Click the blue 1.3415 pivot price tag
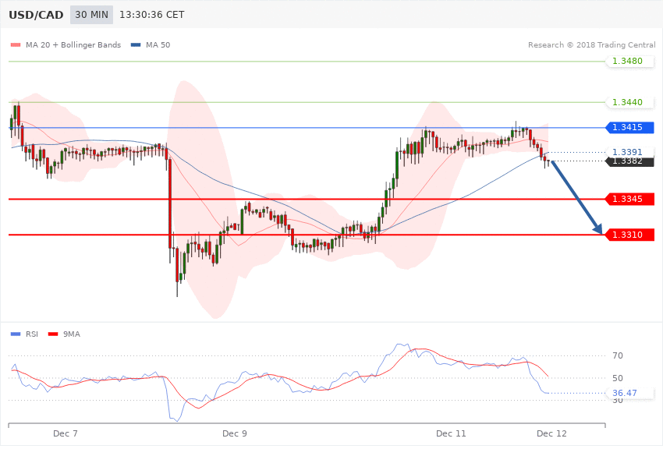This screenshot has height=449, width=663. tap(630, 127)
